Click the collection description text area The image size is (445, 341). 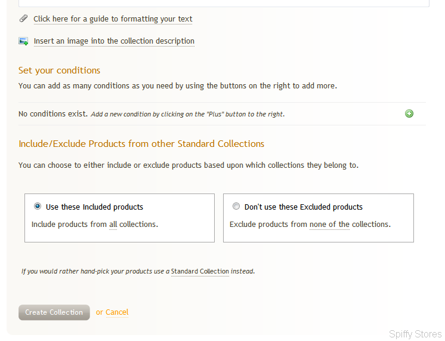[224, 4]
